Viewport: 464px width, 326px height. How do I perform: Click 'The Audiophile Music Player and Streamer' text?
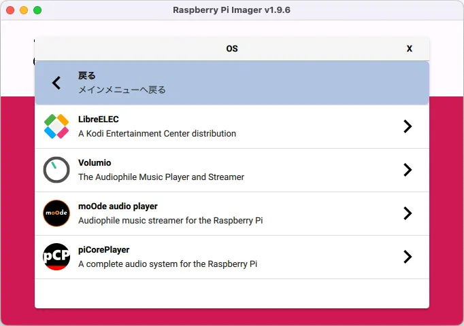pos(161,177)
